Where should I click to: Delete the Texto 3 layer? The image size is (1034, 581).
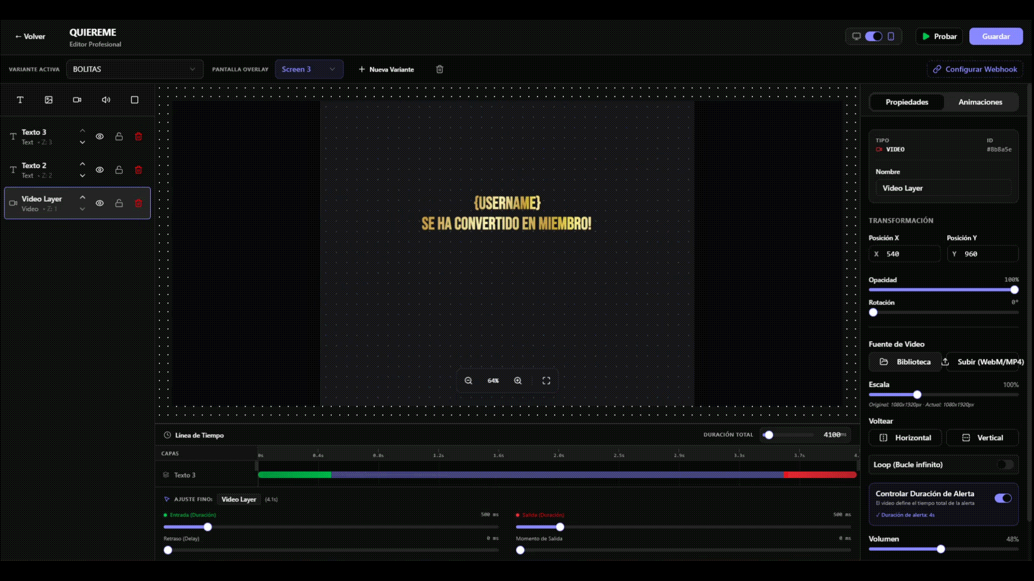tap(138, 137)
